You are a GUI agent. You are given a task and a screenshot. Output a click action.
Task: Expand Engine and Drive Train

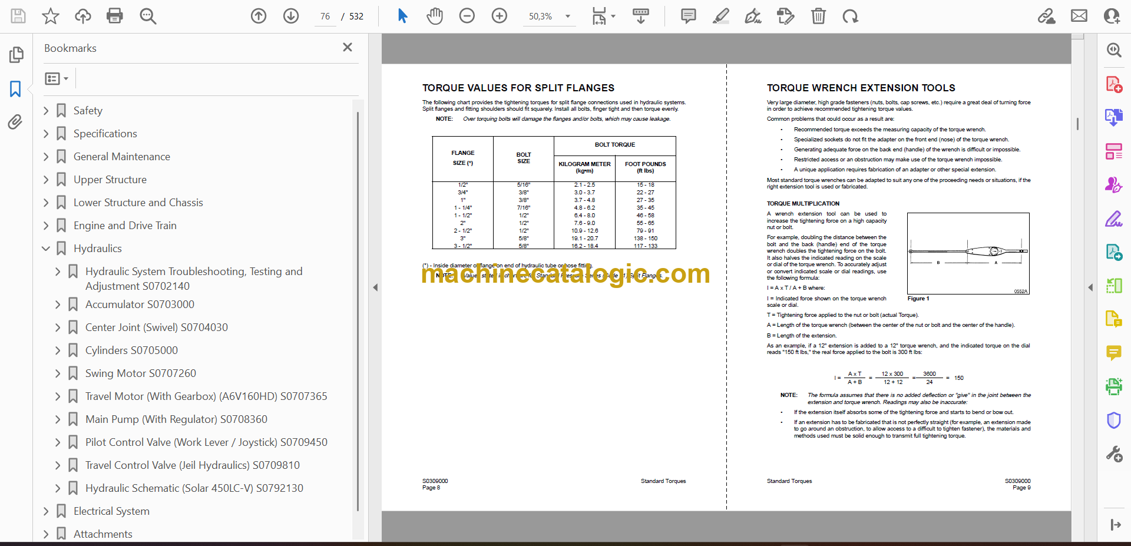point(46,226)
